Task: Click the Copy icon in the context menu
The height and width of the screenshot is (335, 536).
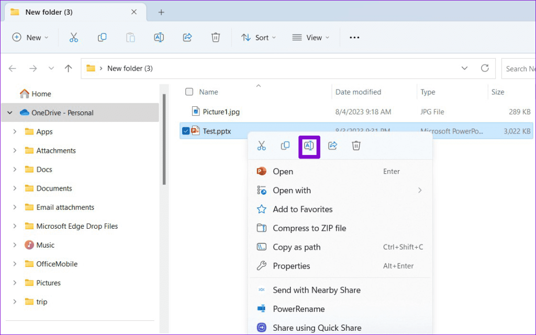Action: [285, 146]
